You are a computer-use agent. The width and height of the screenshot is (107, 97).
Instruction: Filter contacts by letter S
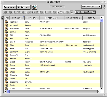tap(51, 12)
